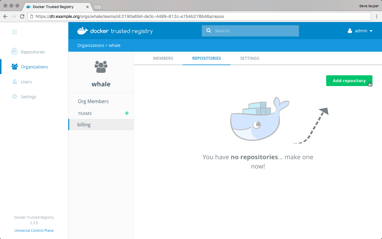Open the Universal Control Plane link
The image size is (382, 239).
34,230
